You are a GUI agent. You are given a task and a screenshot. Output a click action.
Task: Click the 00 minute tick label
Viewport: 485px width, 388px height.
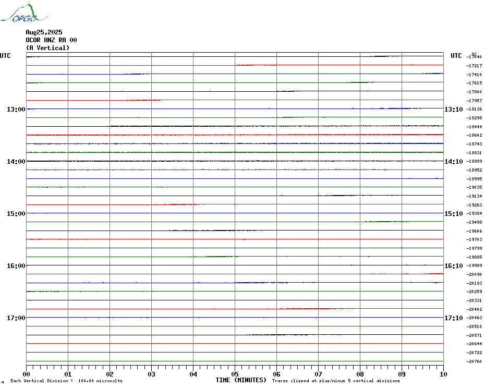[26, 374]
